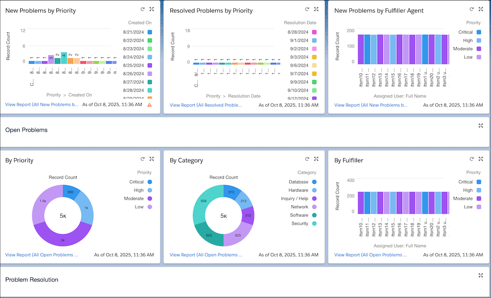Click the Inquiry / Help legend swatch
The height and width of the screenshot is (298, 491).
pyautogui.click(x=314, y=198)
